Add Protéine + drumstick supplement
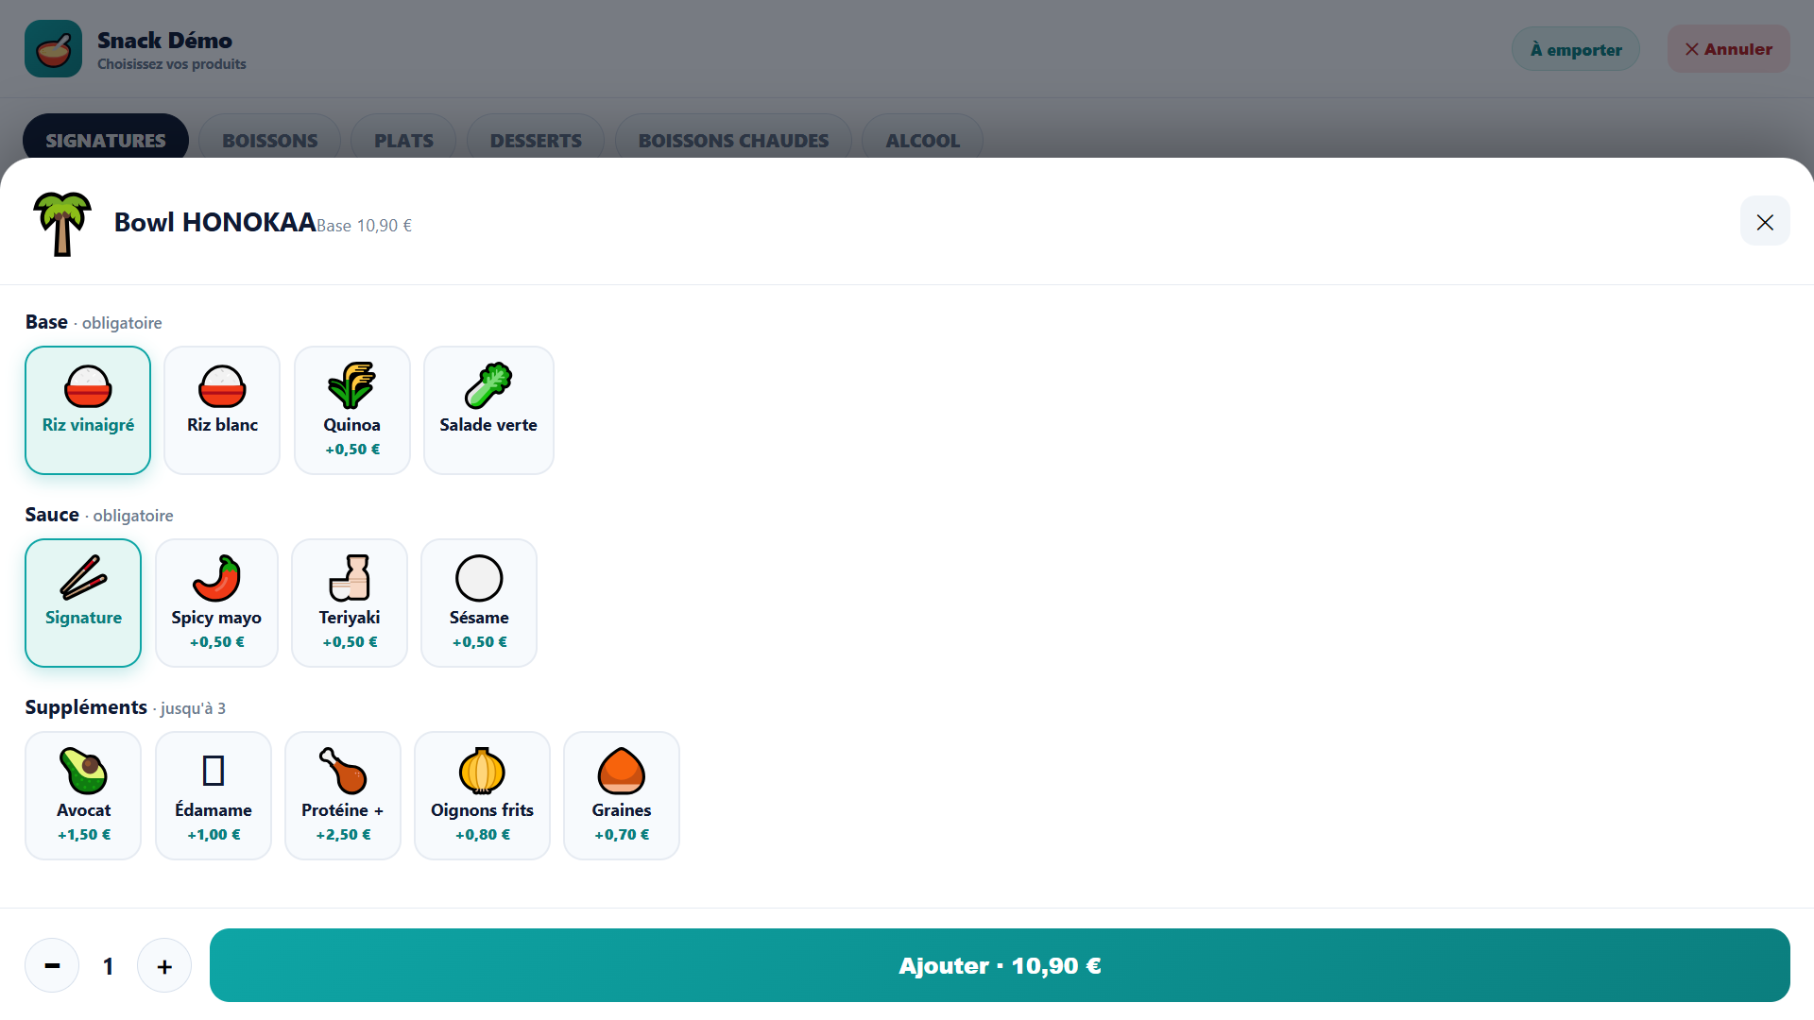The height and width of the screenshot is (1020, 1814). pyautogui.click(x=343, y=795)
